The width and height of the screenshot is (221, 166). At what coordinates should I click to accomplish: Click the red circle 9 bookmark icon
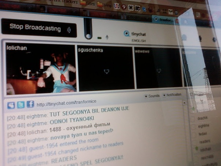[124, 7]
